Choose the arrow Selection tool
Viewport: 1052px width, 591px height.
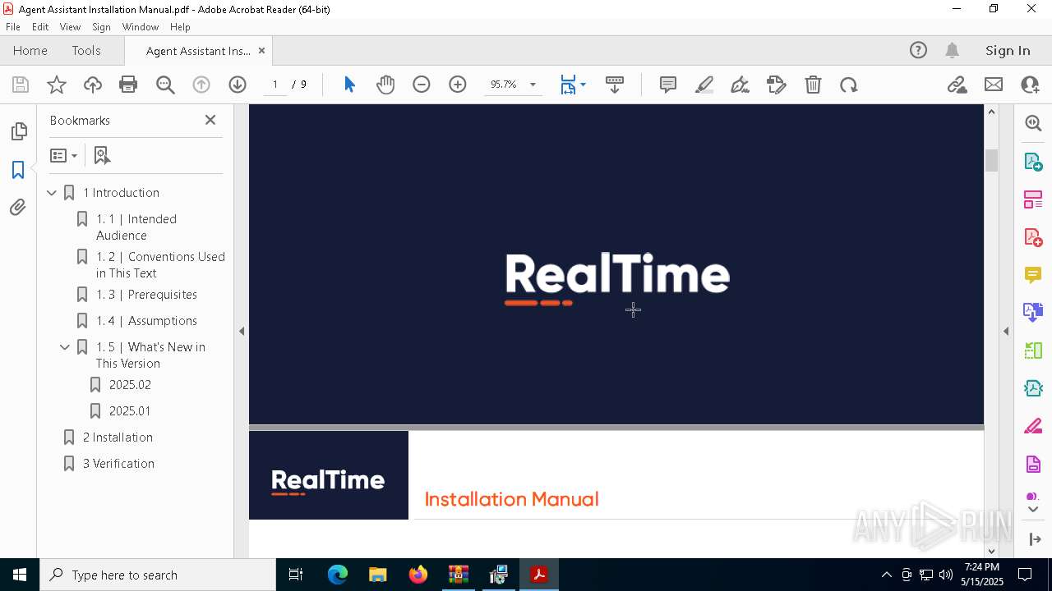pyautogui.click(x=349, y=85)
